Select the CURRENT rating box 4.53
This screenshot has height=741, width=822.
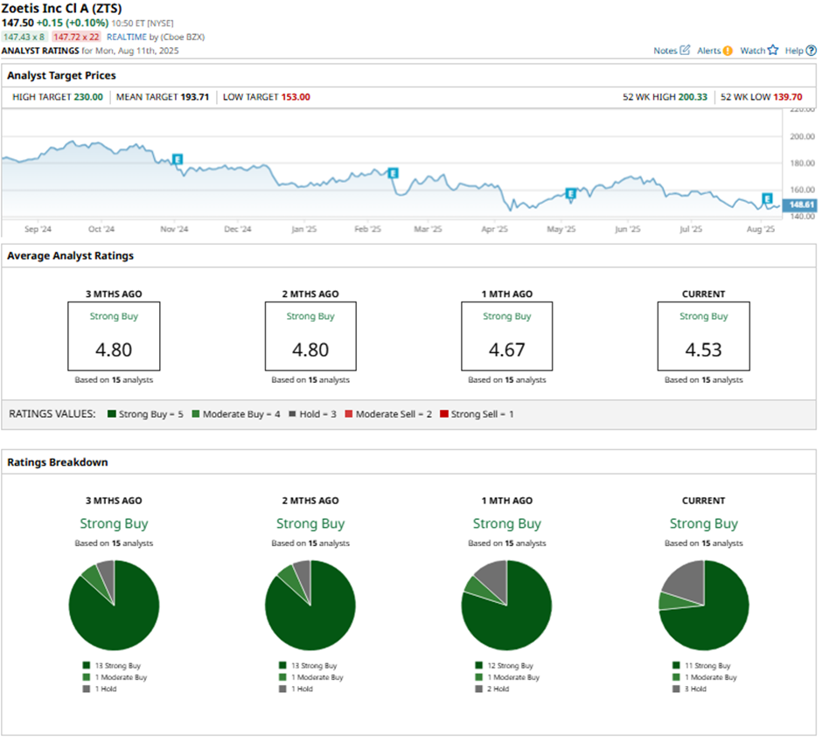pyautogui.click(x=704, y=336)
